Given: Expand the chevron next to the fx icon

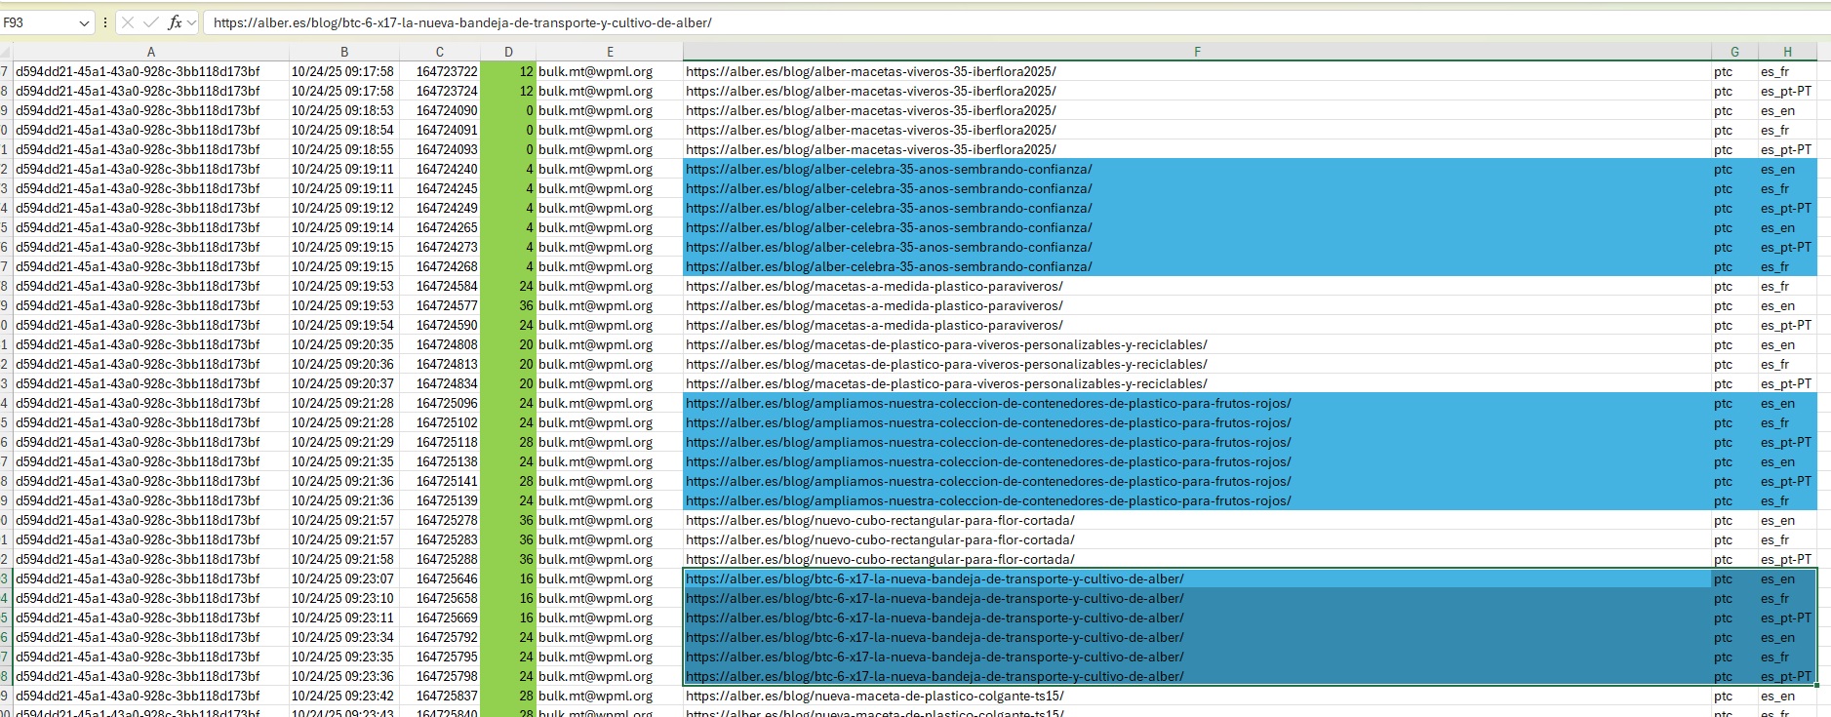Looking at the screenshot, I should click(192, 22).
